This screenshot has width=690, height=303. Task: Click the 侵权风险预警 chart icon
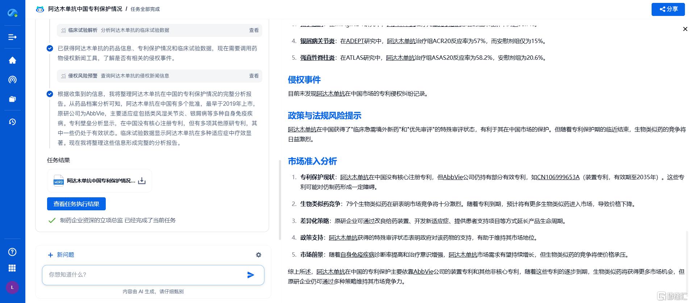[63, 76]
